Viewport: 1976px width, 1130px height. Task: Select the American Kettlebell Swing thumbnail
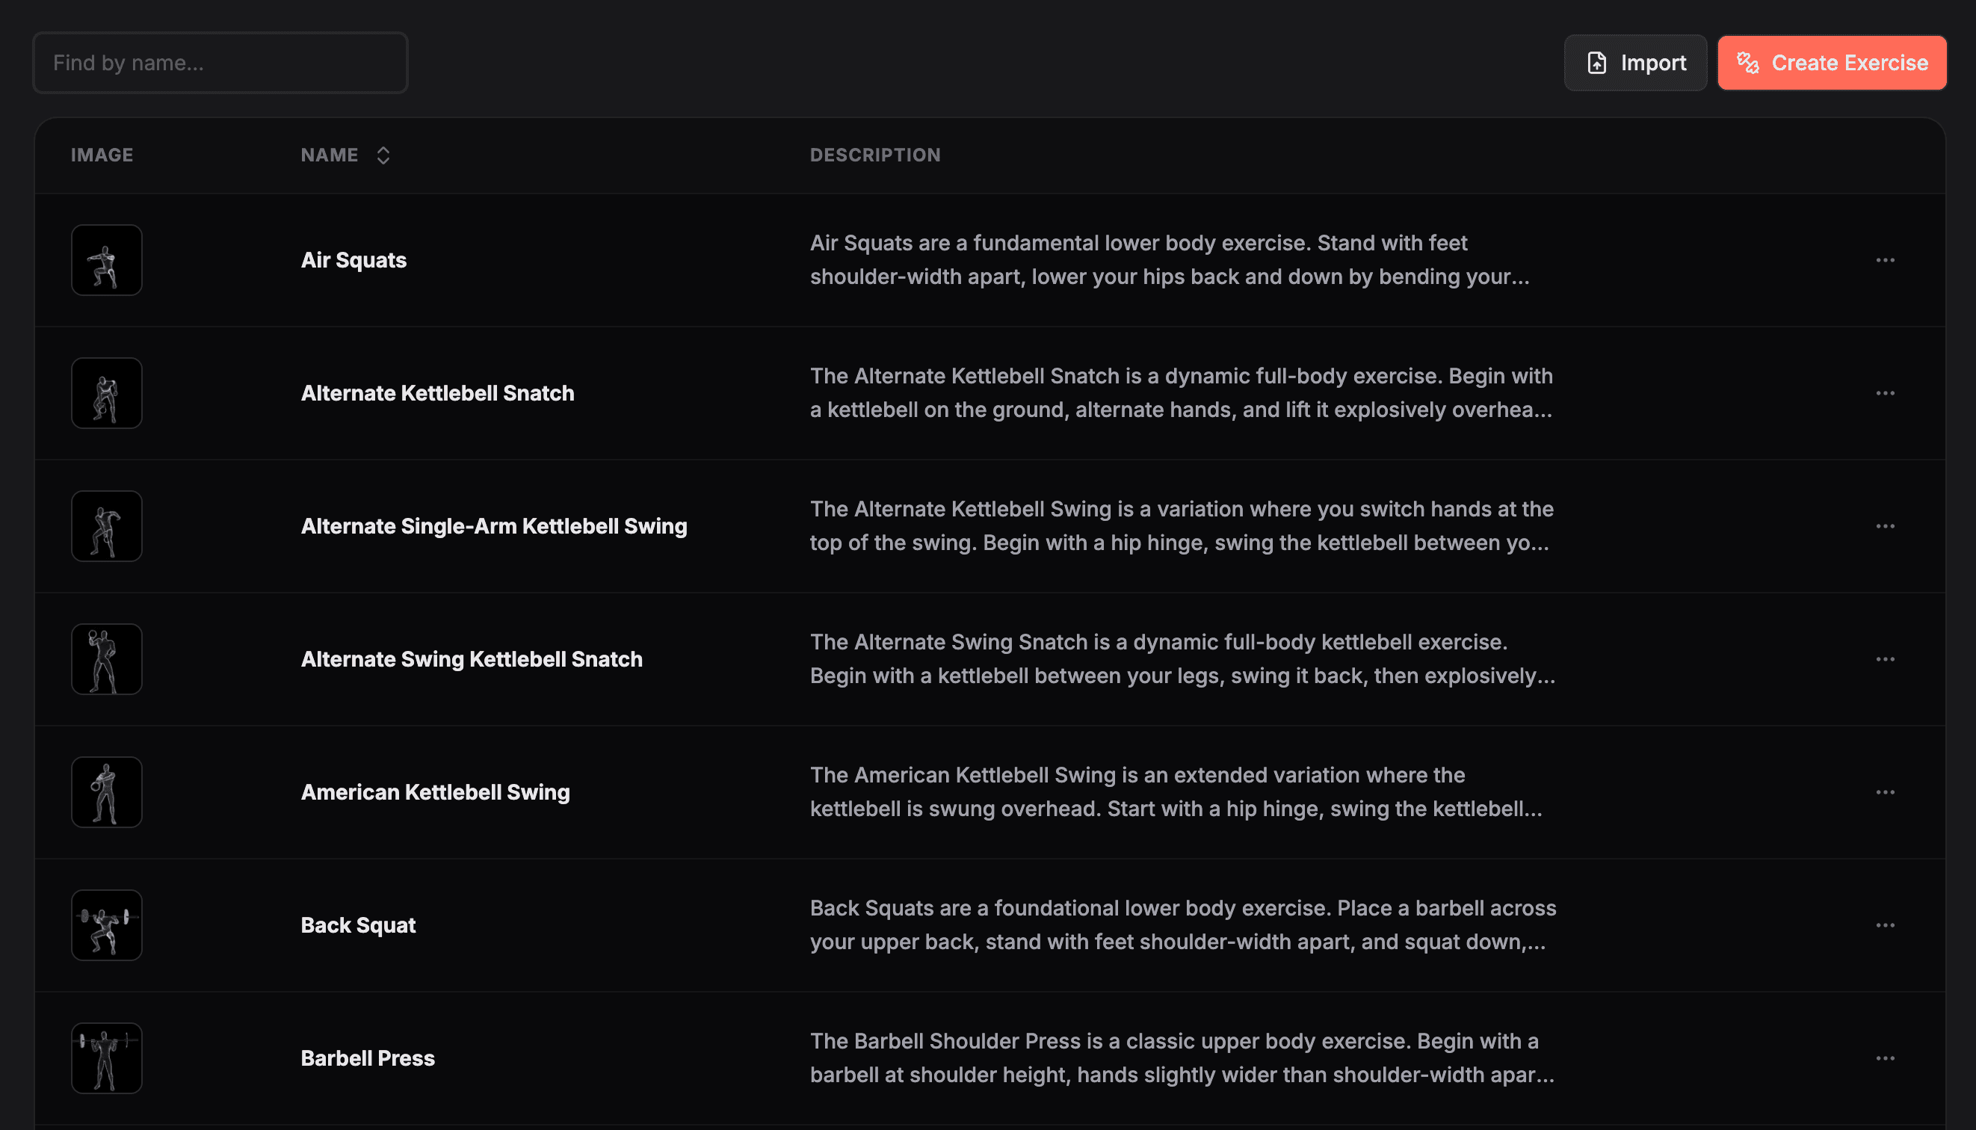tap(106, 792)
